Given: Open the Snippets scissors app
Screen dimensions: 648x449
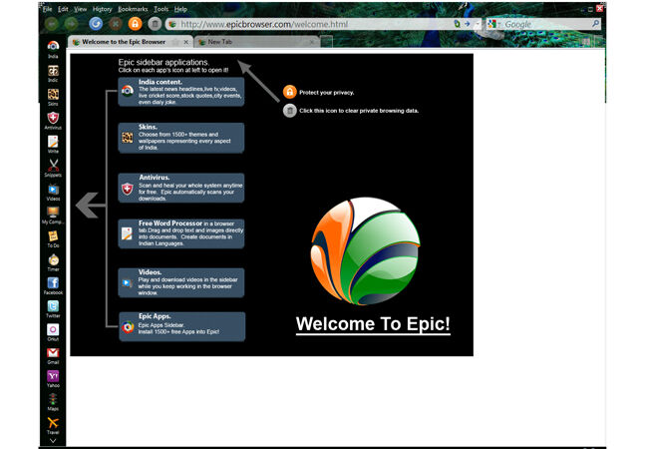Looking at the screenshot, I should tap(53, 168).
